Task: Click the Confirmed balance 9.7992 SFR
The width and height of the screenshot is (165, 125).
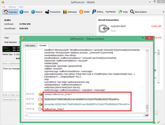Action: pyautogui.click(x=25, y=24)
